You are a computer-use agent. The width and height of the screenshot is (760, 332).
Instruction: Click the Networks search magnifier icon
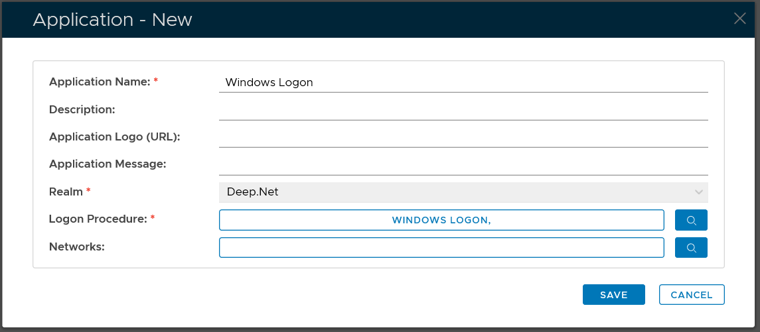(691, 248)
